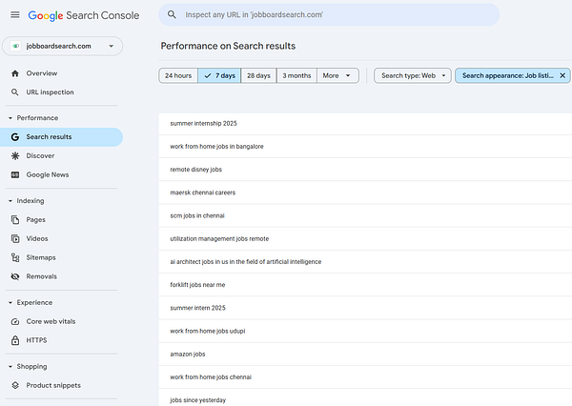Click query 'summer internship 2025'
Image resolution: width=572 pixels, height=406 pixels.
[x=203, y=123]
